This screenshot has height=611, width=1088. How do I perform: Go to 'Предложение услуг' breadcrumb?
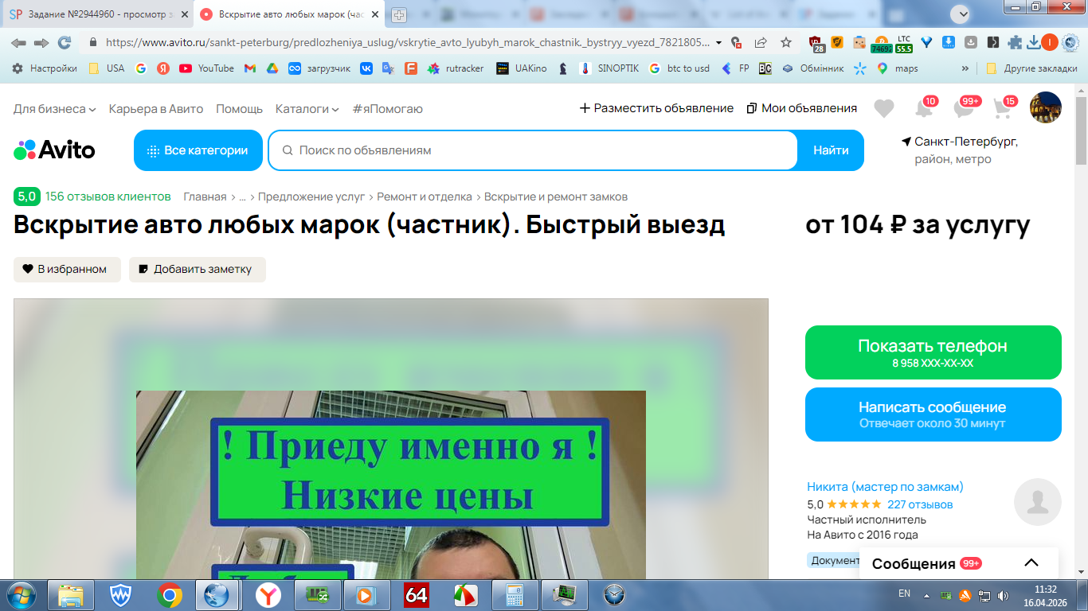point(311,197)
